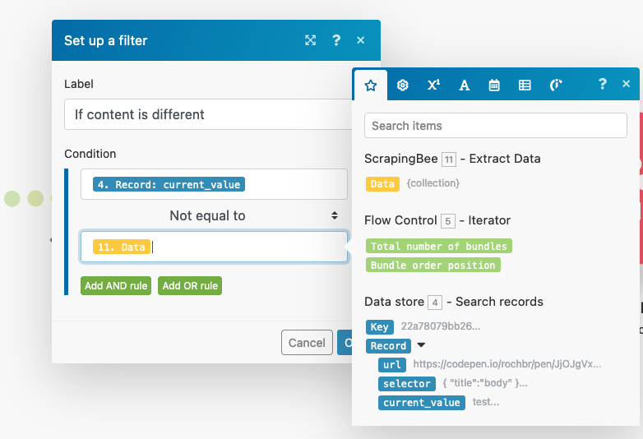Open math functions tab
Screen dimensions: 643x439
coord(433,85)
